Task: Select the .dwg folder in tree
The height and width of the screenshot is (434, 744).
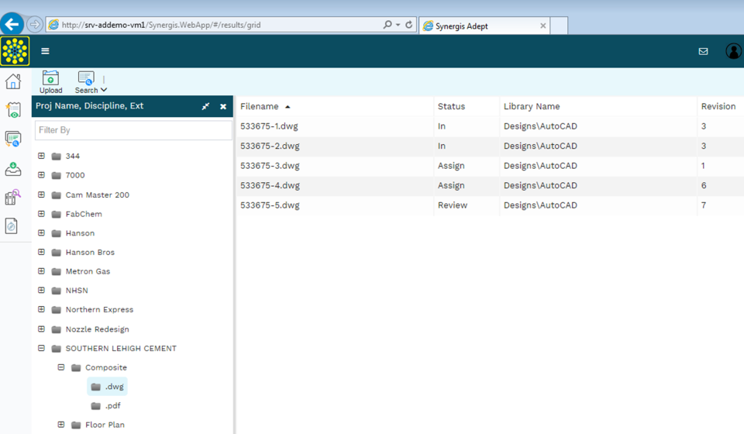Action: (108, 387)
